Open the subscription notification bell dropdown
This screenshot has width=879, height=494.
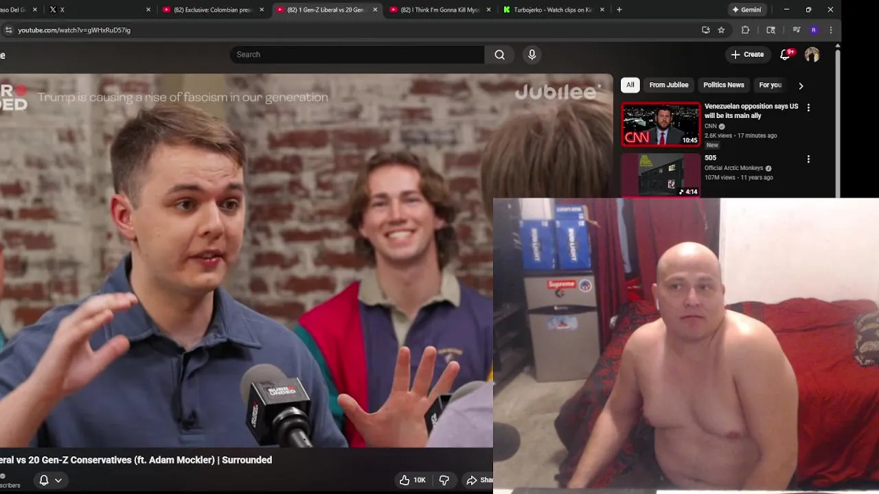tap(51, 480)
